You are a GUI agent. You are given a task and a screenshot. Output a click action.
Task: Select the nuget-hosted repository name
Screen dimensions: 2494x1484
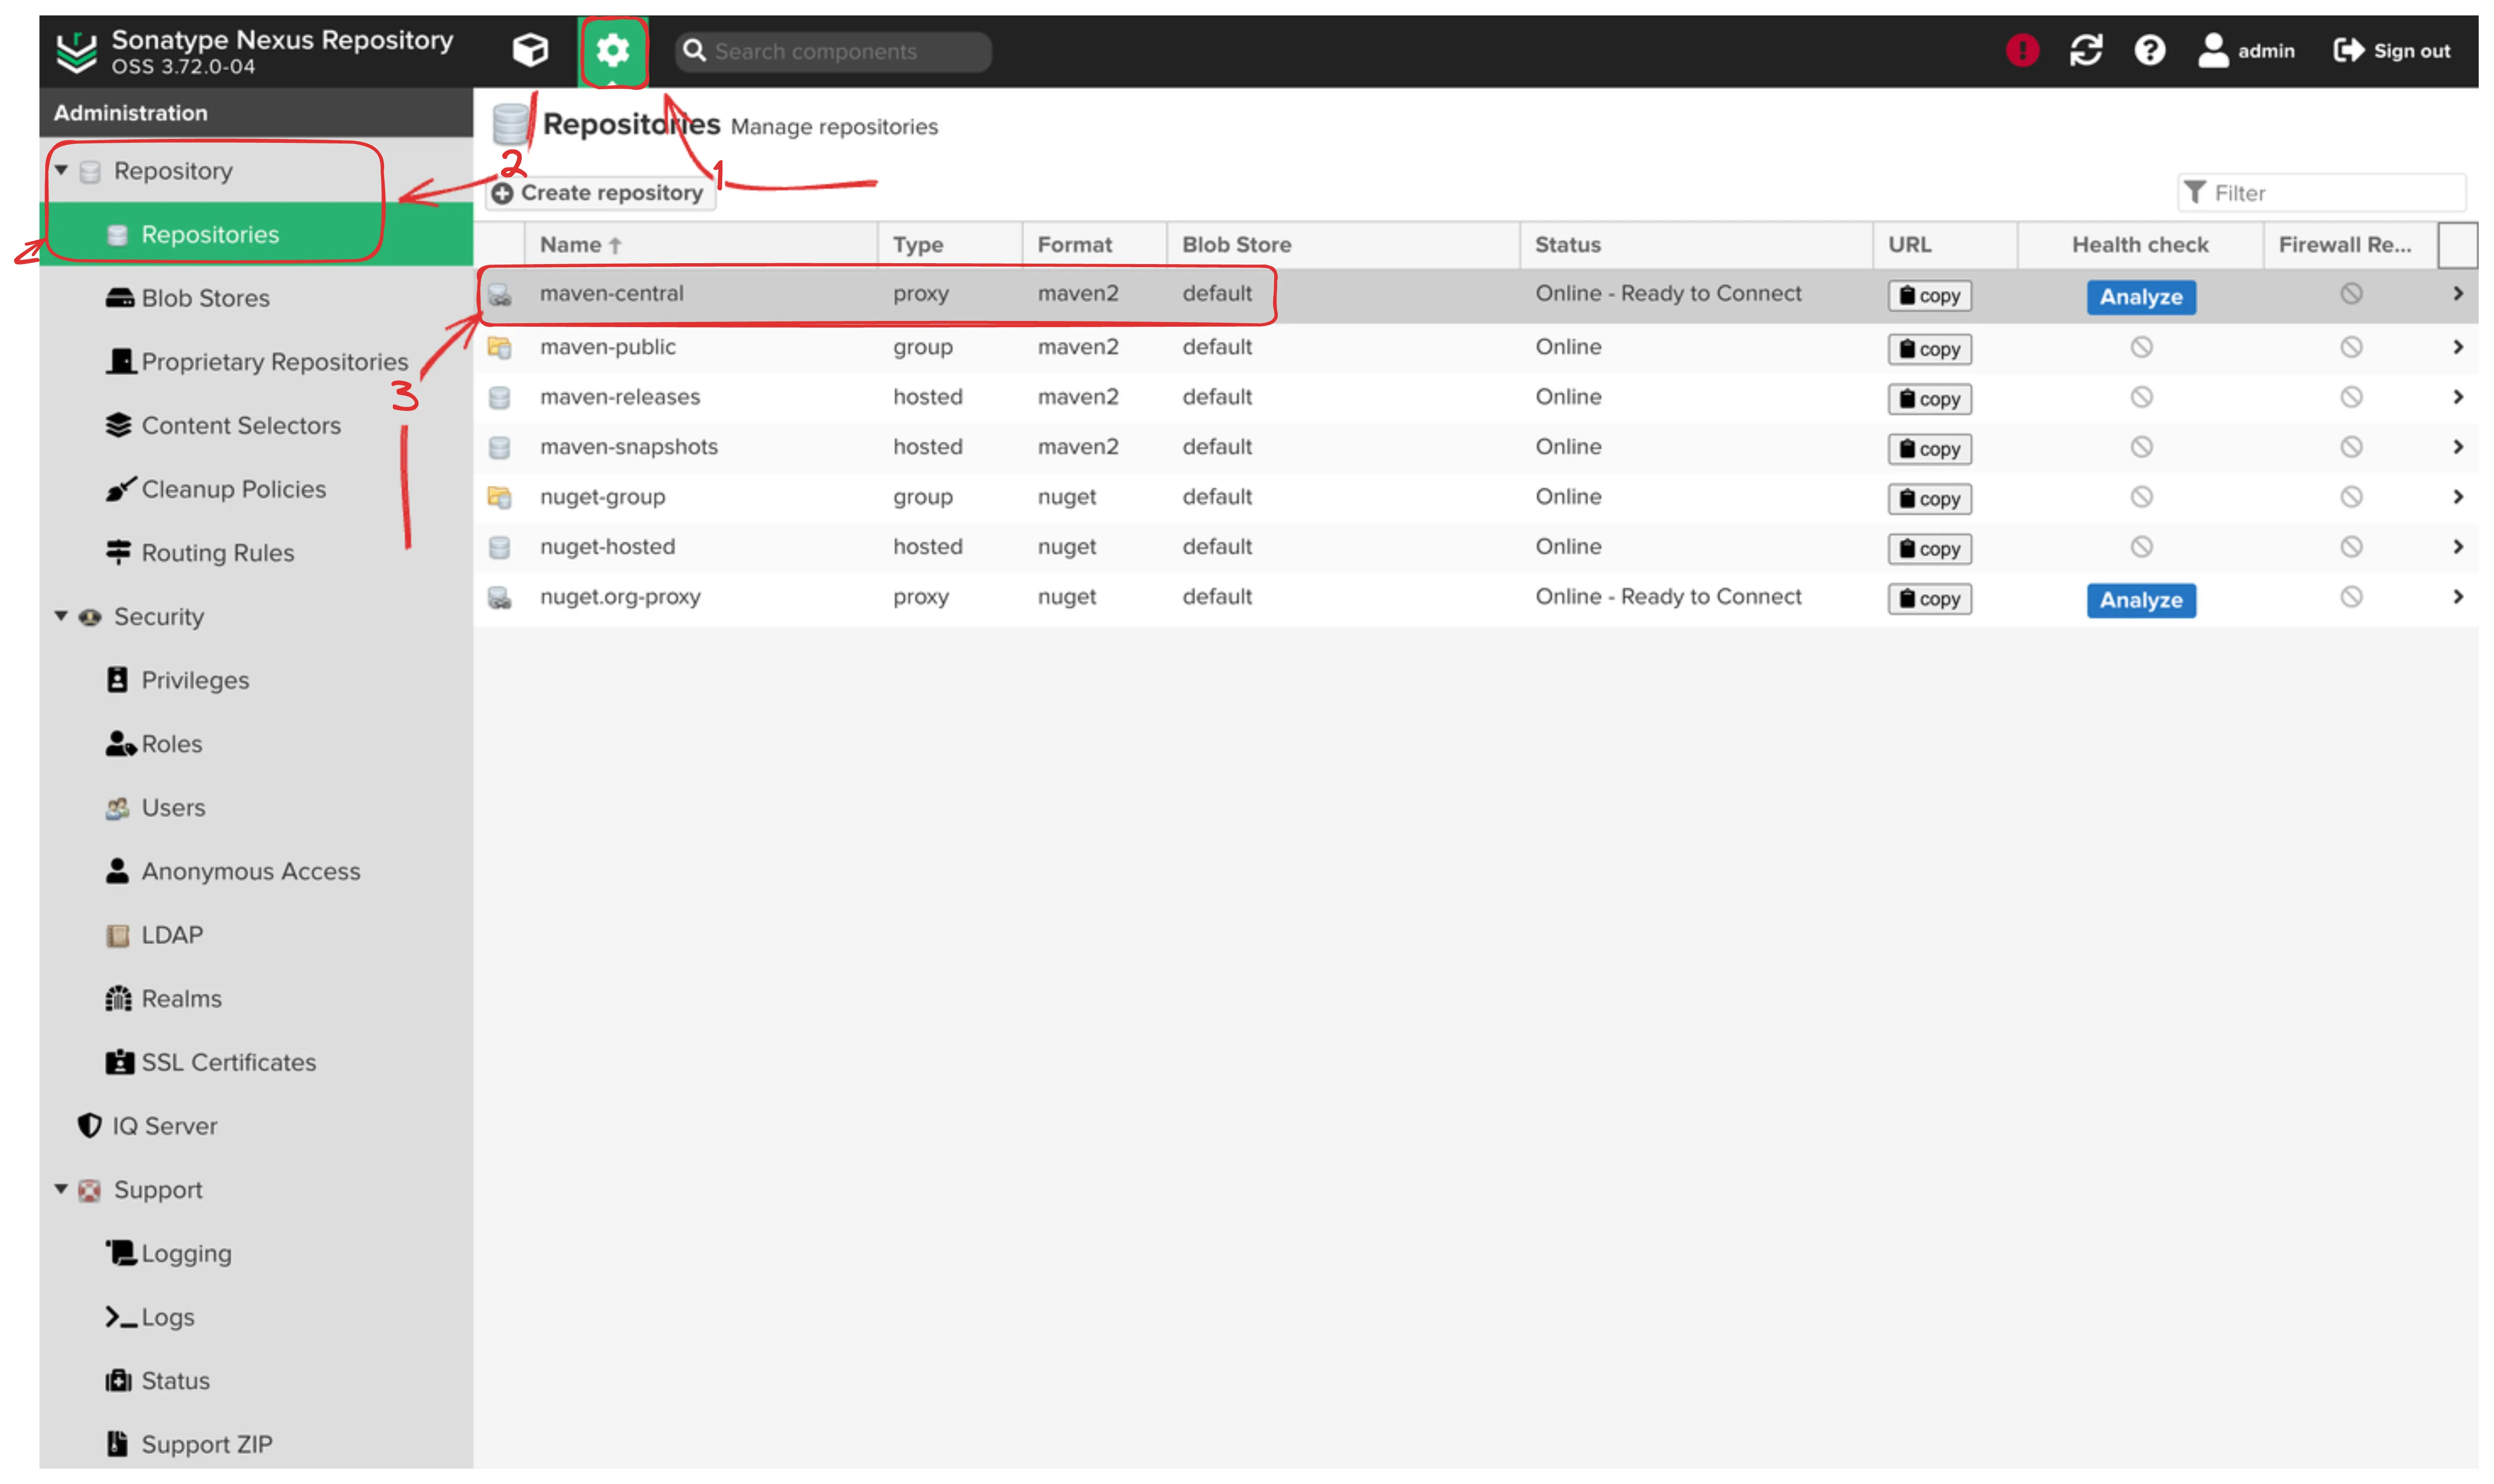(x=608, y=547)
